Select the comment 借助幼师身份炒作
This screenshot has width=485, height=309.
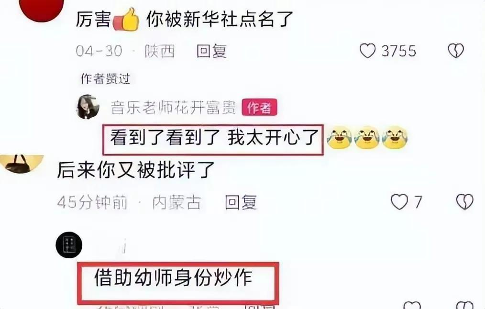(173, 277)
